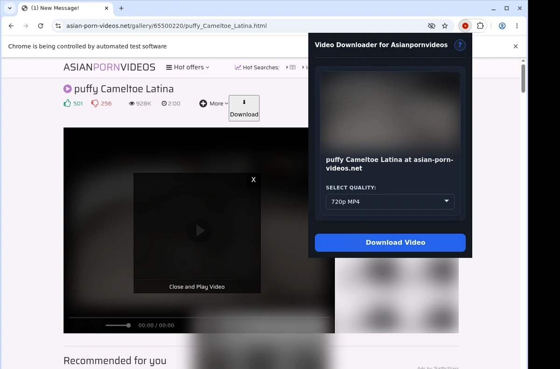
Task: Click the "Video Downloader" popup heading
Action: (x=381, y=45)
